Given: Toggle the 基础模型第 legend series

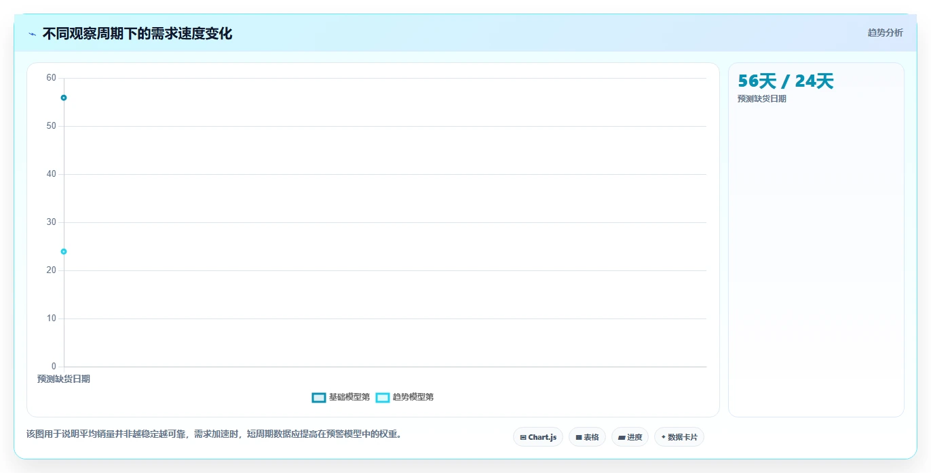Looking at the screenshot, I should 341,397.
